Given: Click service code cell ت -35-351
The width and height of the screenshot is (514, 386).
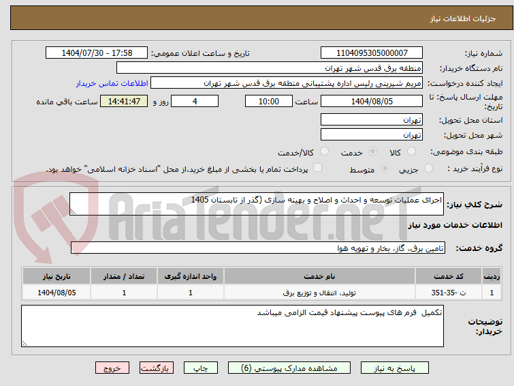Looking at the screenshot, I should coord(448,293).
